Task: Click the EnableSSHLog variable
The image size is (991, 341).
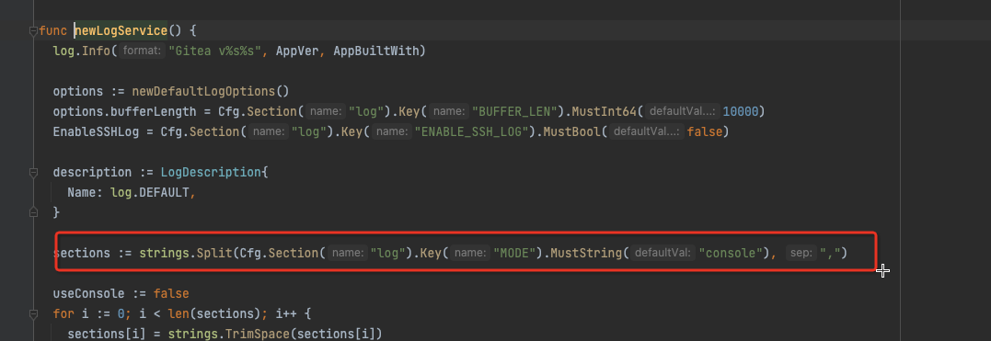Action: pos(96,131)
